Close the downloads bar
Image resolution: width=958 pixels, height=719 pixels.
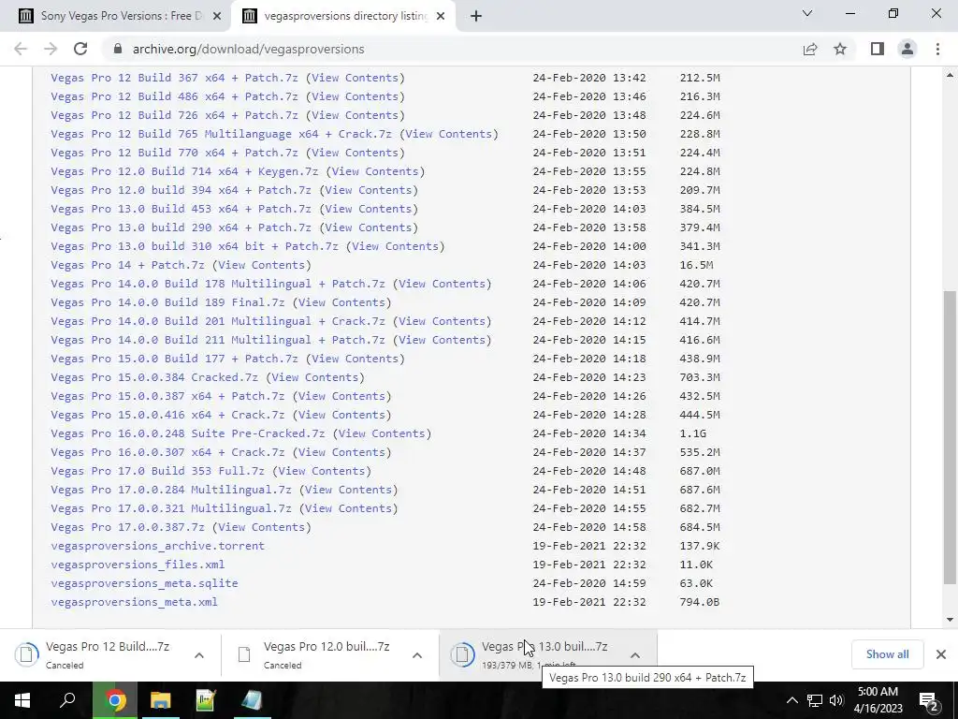[941, 654]
